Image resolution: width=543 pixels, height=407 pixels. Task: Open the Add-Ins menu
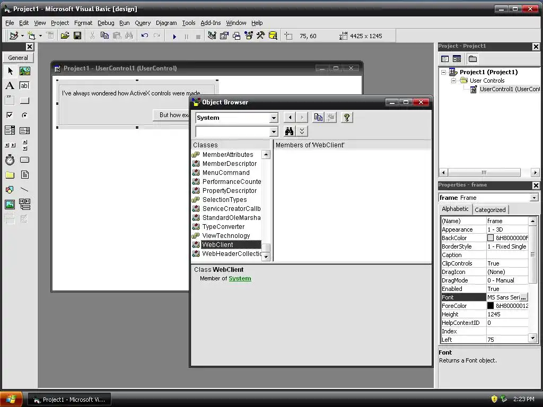211,23
